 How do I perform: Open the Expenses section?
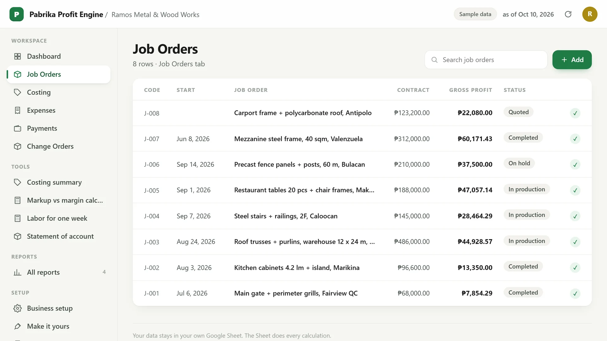(59, 110)
